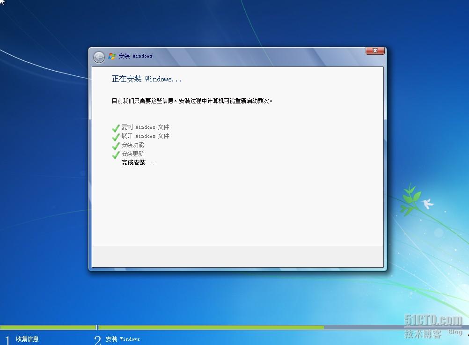Click the green checkmark beside 安装更新

point(116,155)
